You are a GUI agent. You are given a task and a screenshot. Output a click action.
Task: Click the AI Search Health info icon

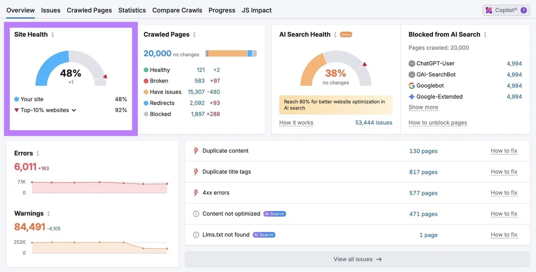pos(335,34)
